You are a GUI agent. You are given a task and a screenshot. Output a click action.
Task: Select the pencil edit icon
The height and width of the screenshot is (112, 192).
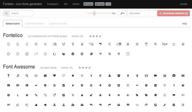(x=165, y=105)
